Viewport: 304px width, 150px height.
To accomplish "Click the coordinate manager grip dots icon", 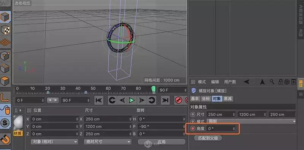I will pyautogui.click(x=29, y=110).
